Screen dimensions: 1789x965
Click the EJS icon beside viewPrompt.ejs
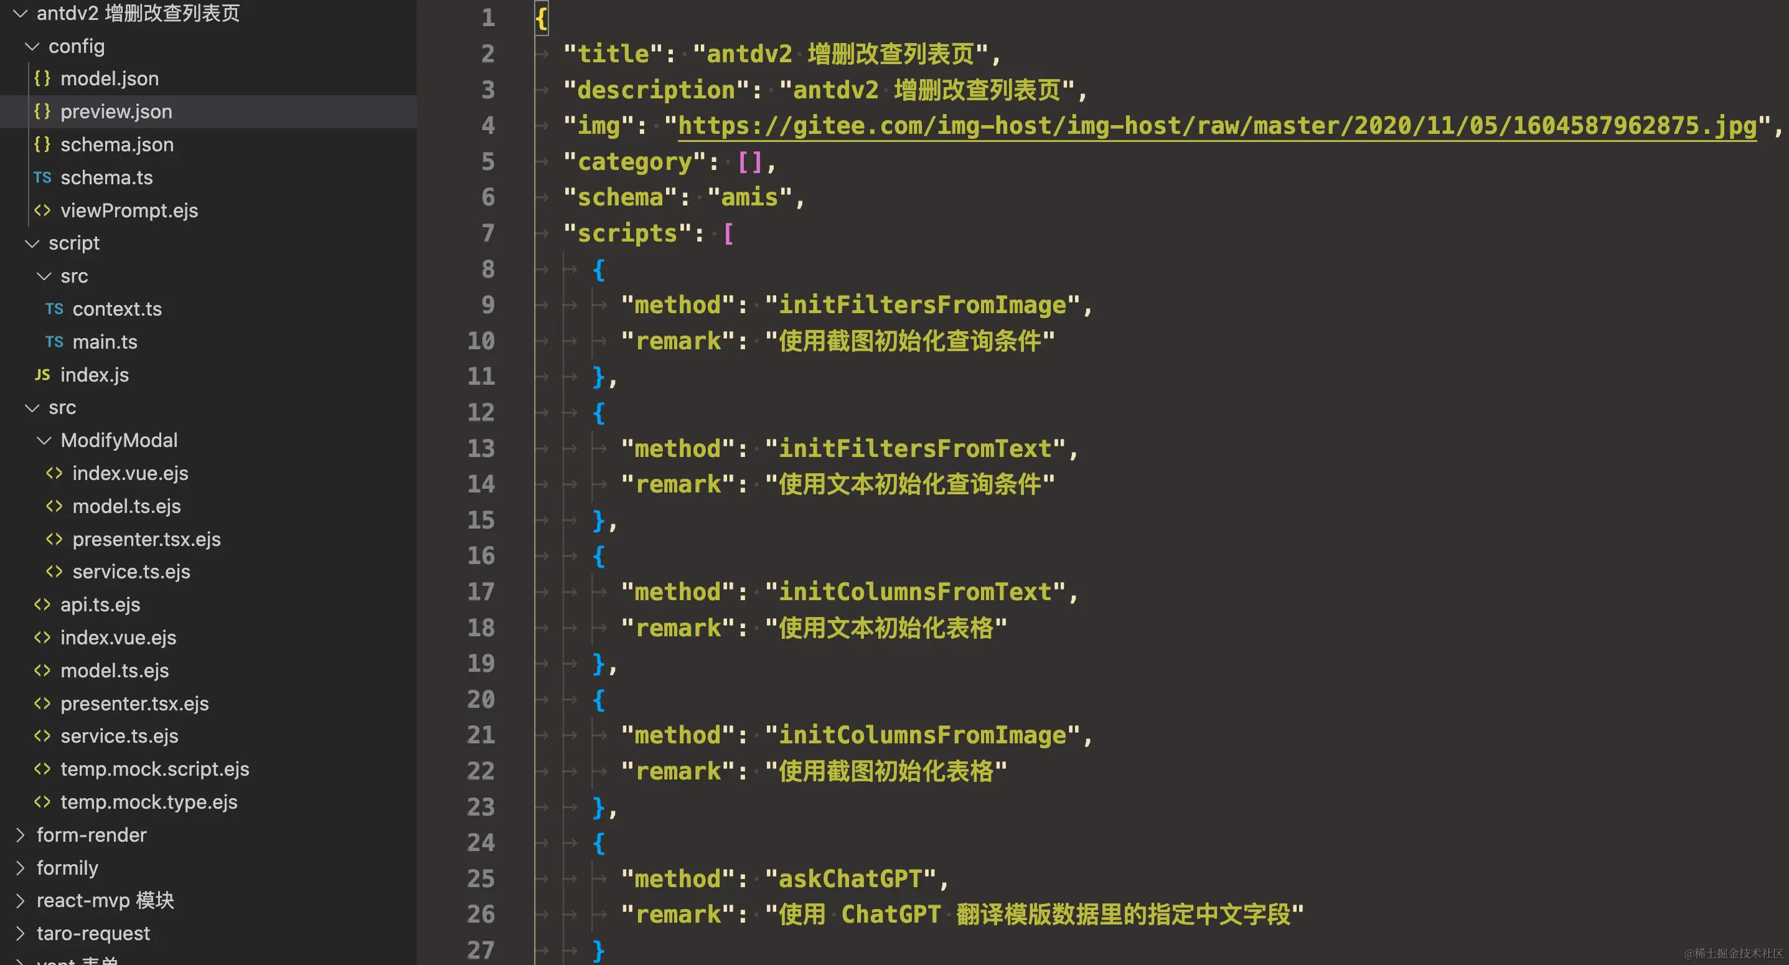coord(42,210)
